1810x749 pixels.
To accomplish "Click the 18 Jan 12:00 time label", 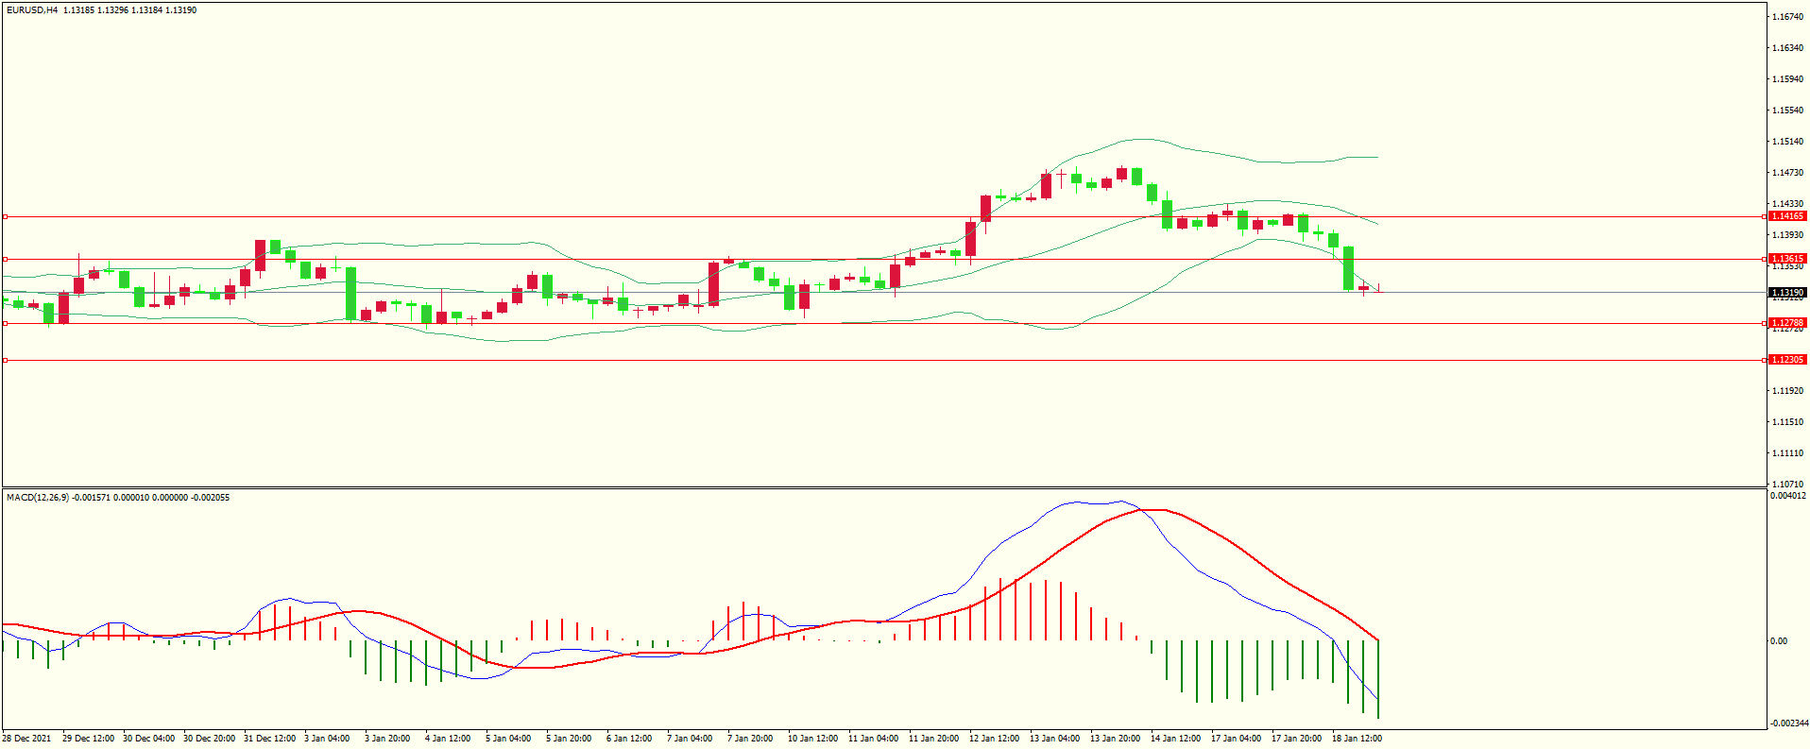I will click(x=1357, y=739).
